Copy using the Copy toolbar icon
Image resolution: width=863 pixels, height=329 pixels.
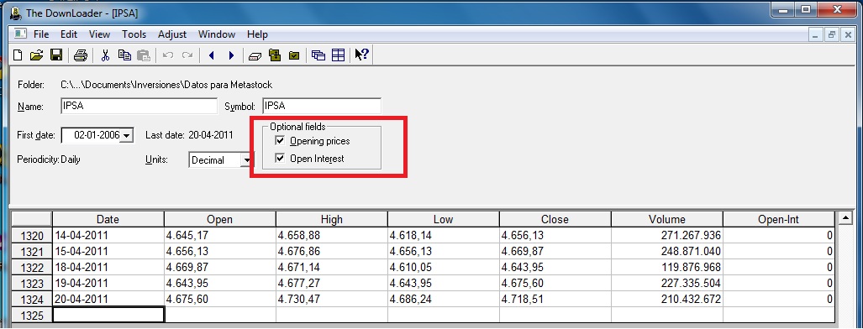[x=124, y=55]
